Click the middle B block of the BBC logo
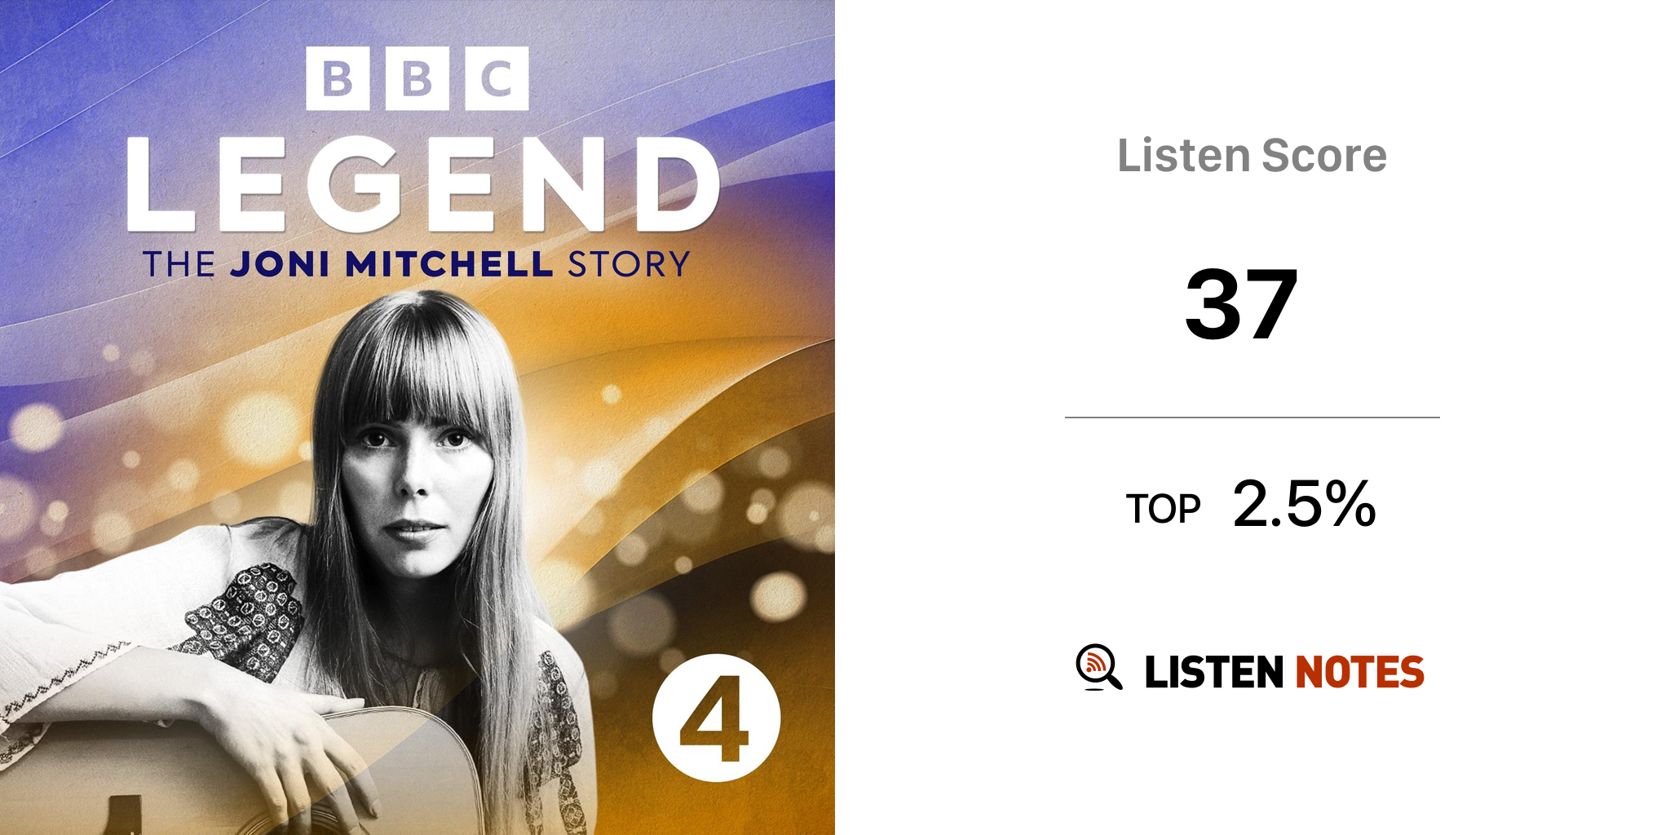1670x835 pixels. 417,78
